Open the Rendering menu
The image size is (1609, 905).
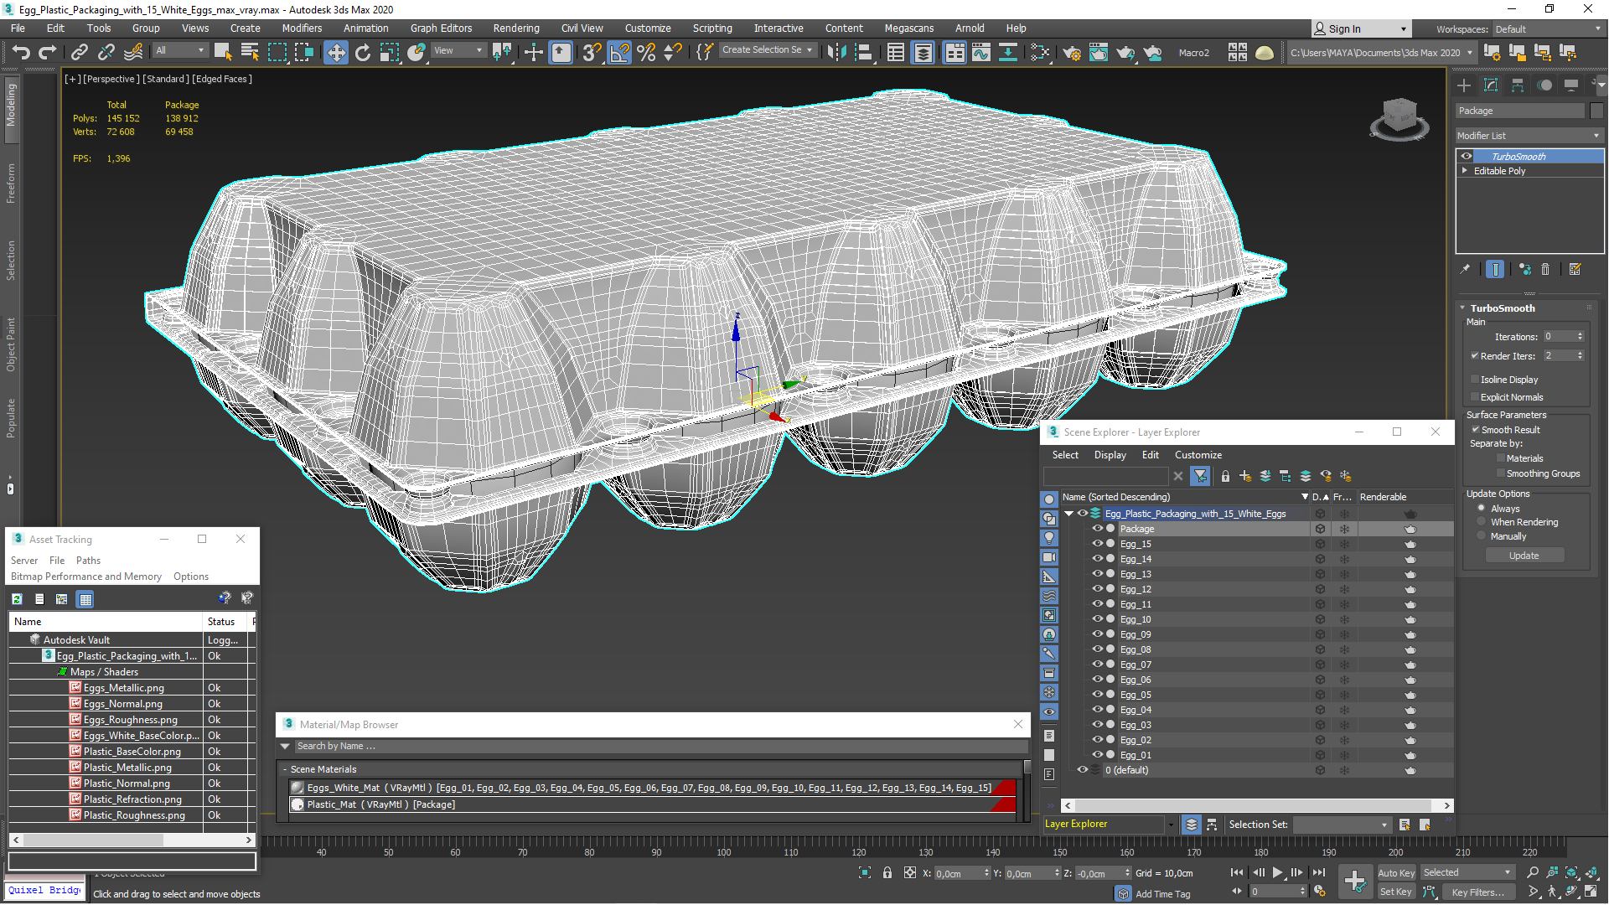click(x=516, y=28)
